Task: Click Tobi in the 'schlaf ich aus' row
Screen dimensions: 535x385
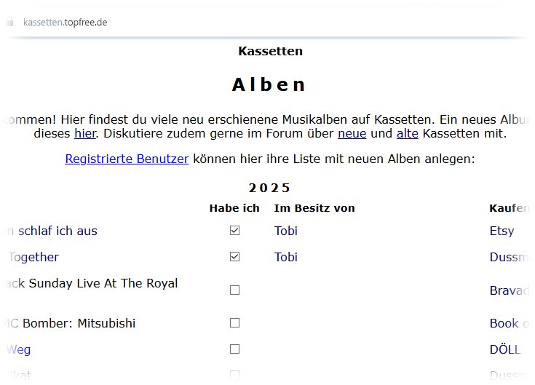Action: [286, 231]
